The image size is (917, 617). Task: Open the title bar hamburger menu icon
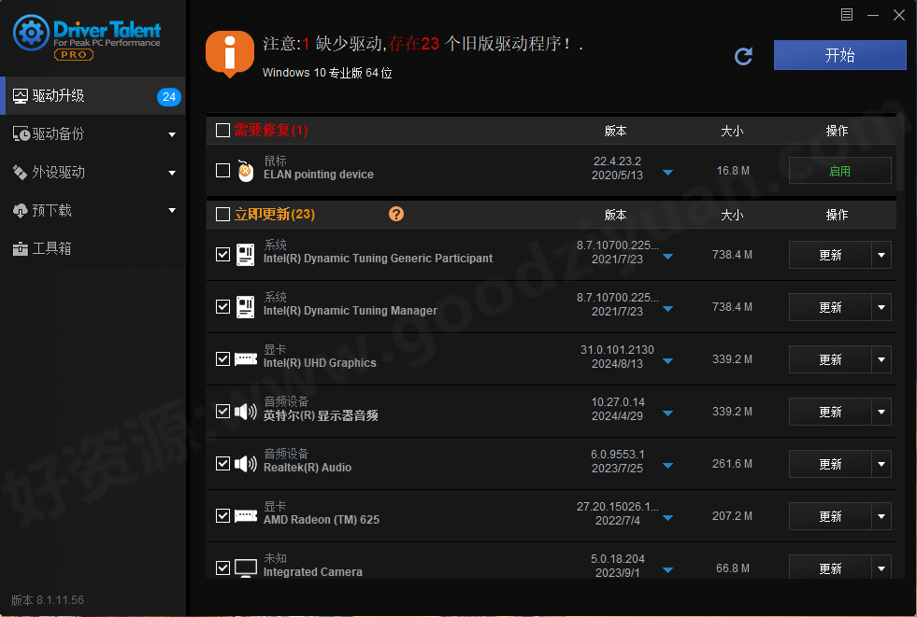(847, 15)
